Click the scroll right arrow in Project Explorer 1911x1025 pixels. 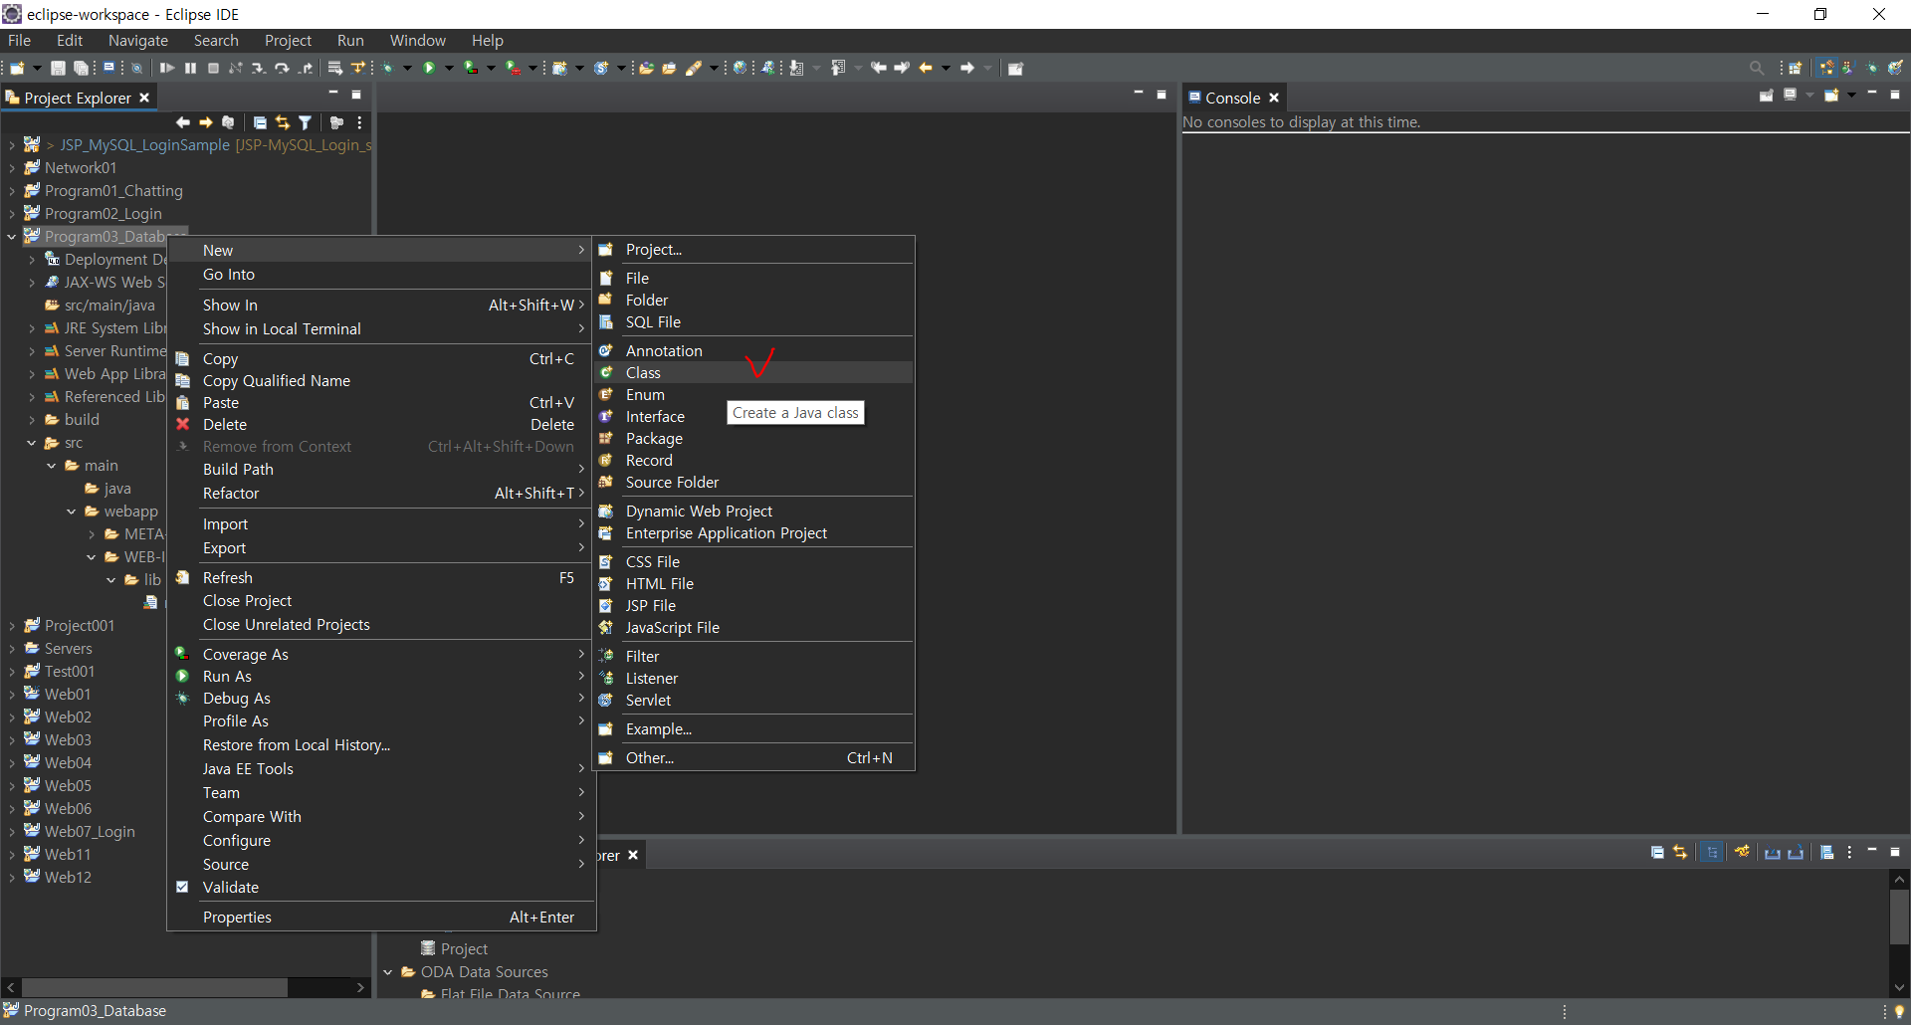(360, 987)
